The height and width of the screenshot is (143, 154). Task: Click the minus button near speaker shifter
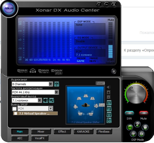click(x=108, y=97)
